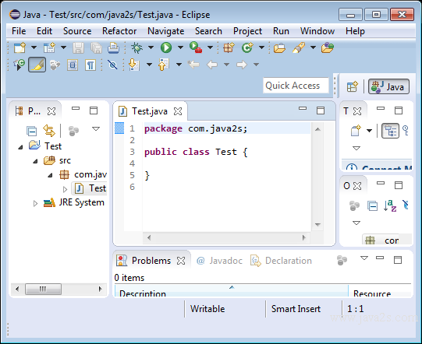Collapse the Test project node
This screenshot has width=422, height=344.
pyautogui.click(x=20, y=147)
